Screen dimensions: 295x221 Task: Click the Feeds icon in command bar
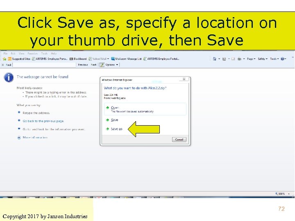224,59
